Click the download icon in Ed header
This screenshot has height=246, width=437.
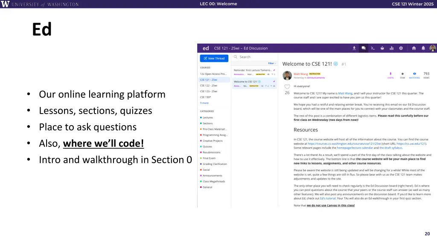tap(354, 48)
